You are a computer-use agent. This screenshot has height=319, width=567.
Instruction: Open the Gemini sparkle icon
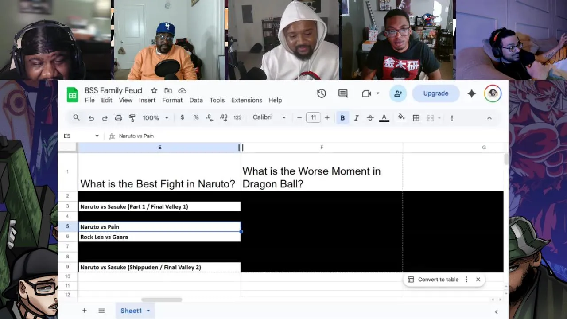[x=472, y=93]
